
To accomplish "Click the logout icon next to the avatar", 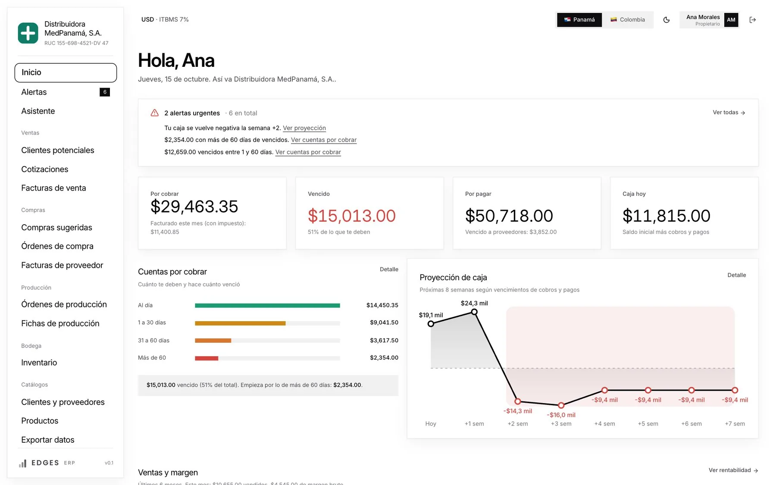I will tap(752, 20).
